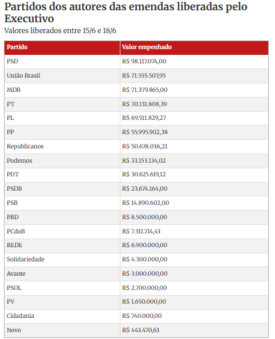Click the Partido column header
The height and width of the screenshot is (339, 275).
pos(62,47)
